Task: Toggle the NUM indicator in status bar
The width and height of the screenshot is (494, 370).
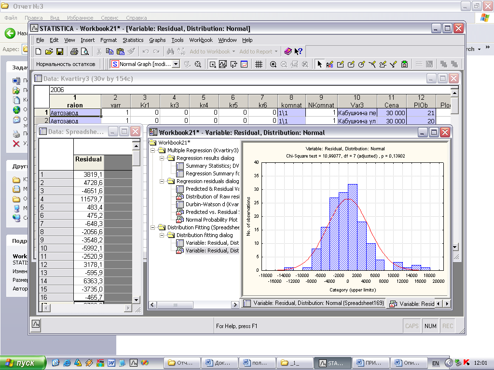Action: coord(430,326)
